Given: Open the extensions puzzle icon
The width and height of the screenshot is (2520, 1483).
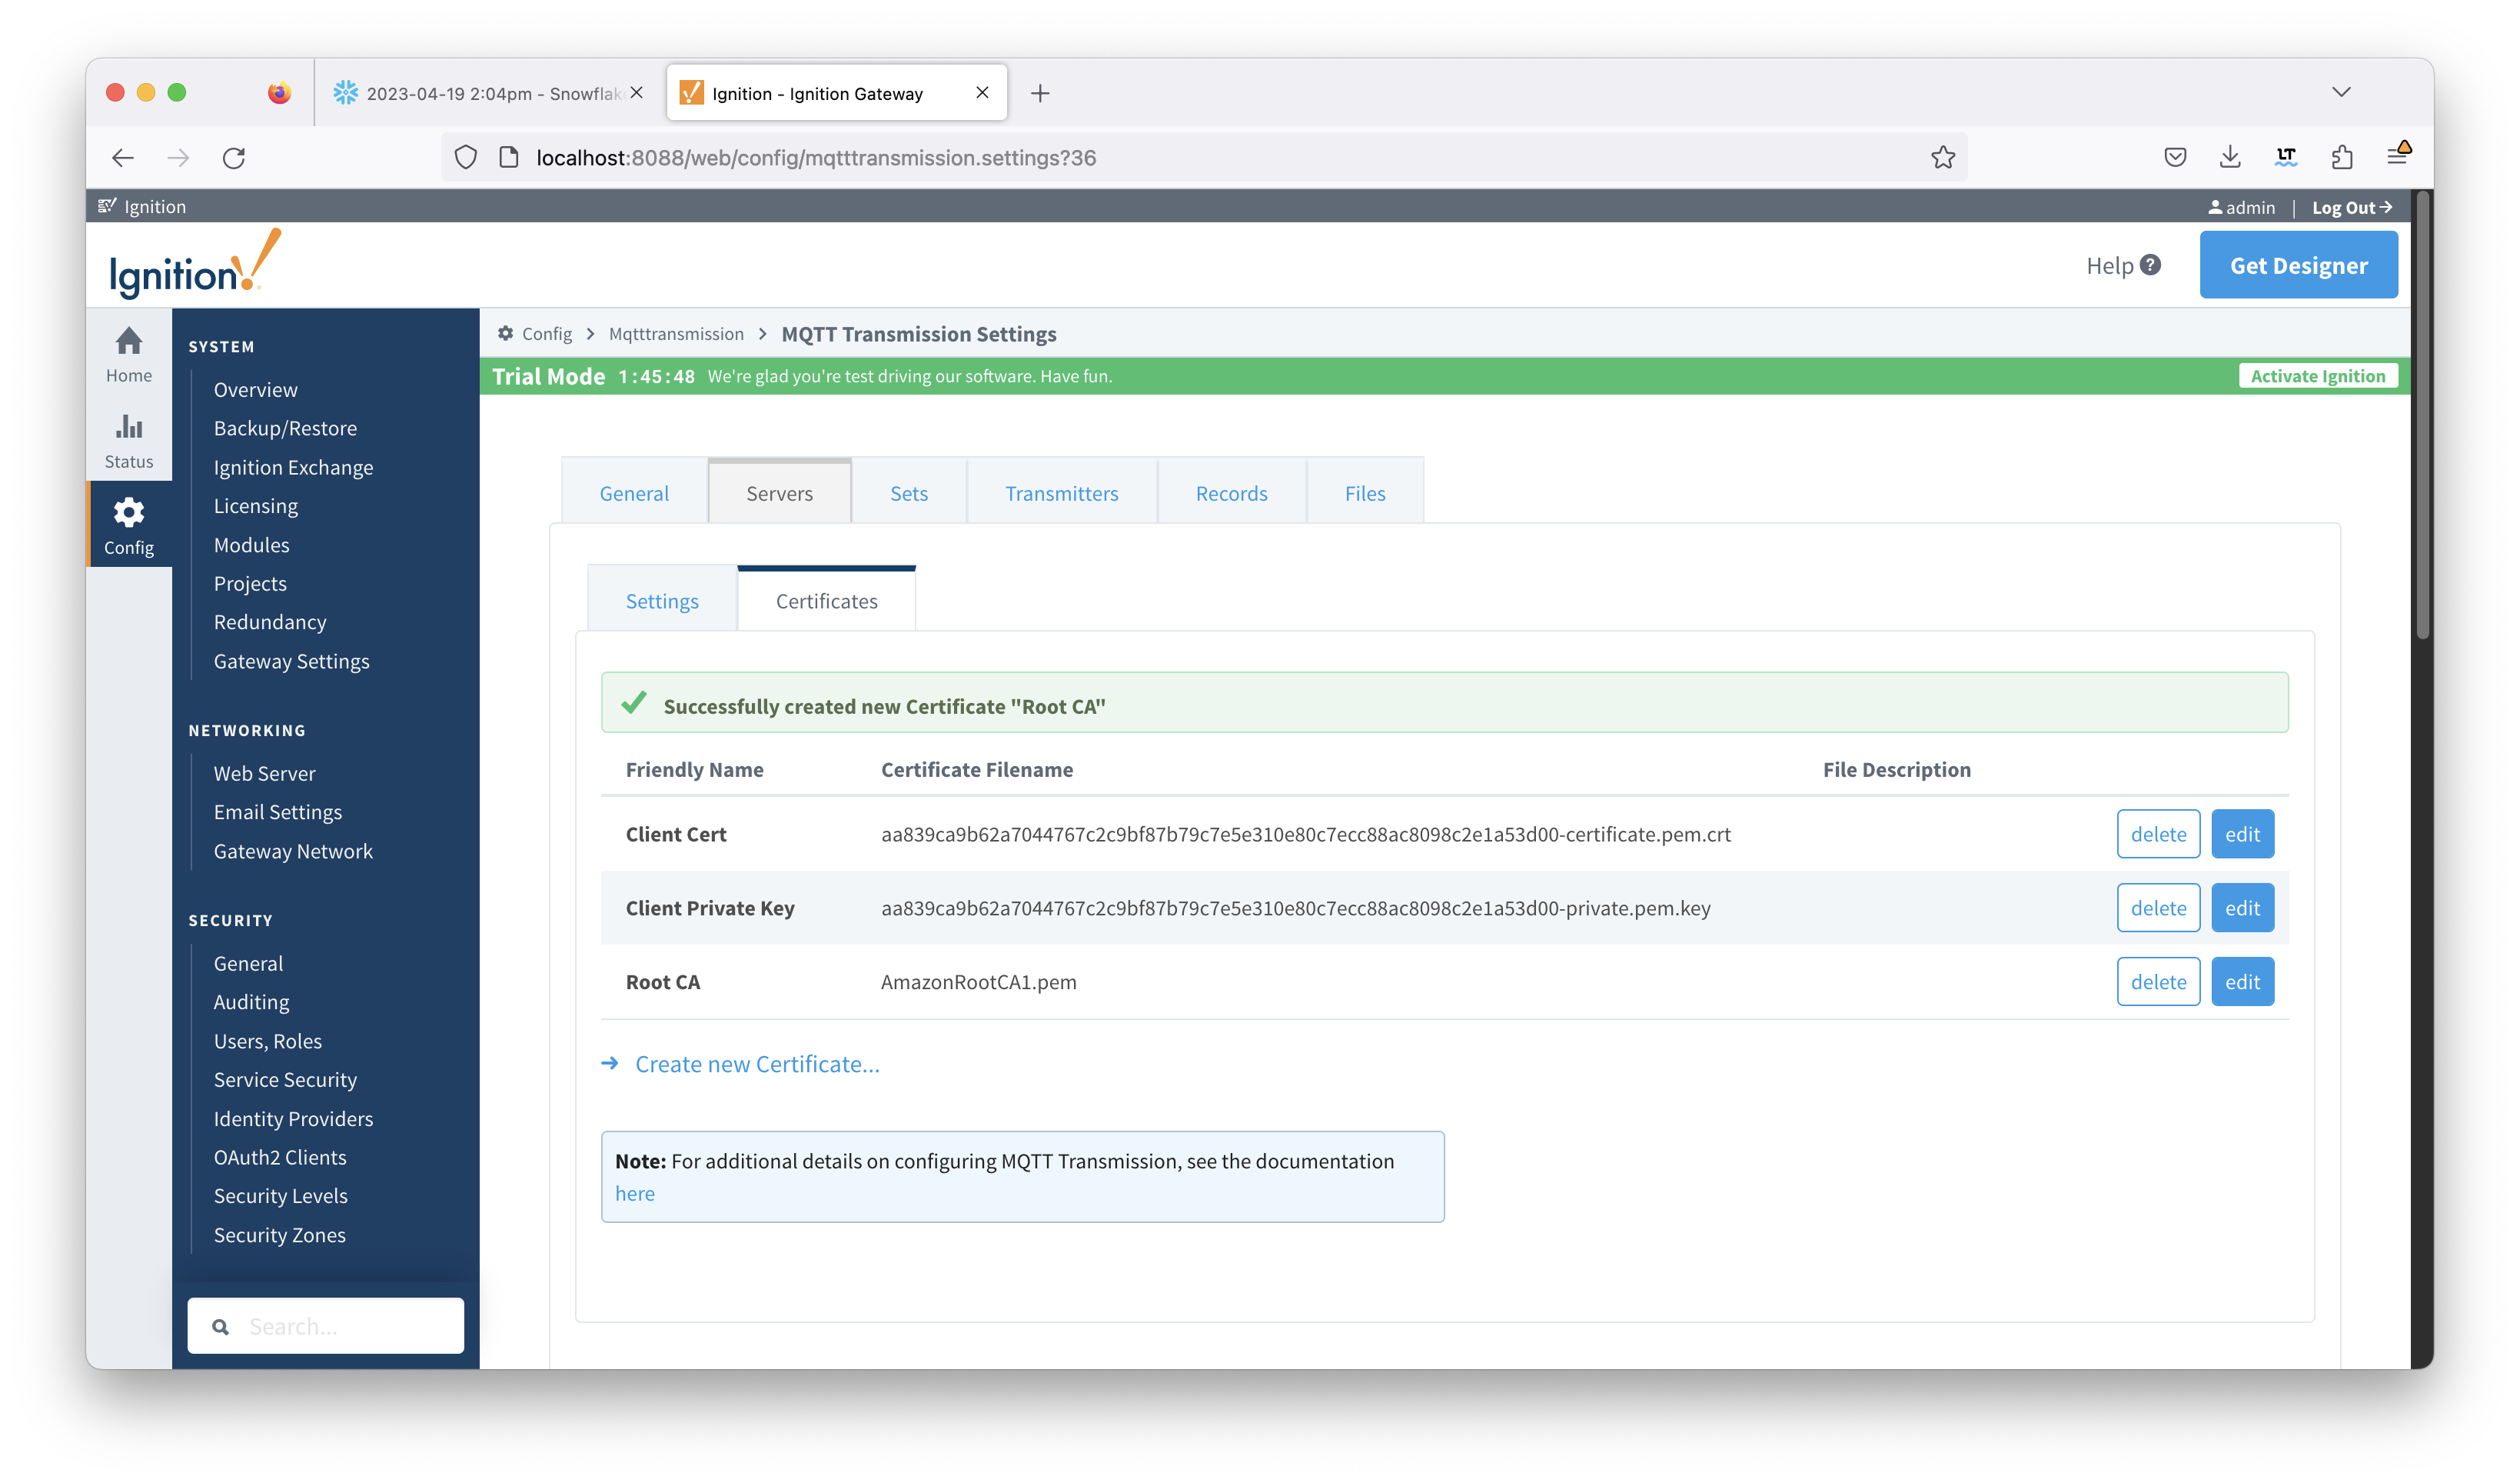Looking at the screenshot, I should pyautogui.click(x=2342, y=157).
